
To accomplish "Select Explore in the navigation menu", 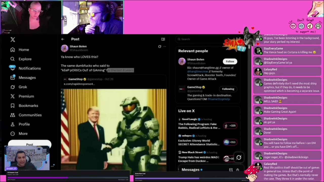I will (25, 59).
